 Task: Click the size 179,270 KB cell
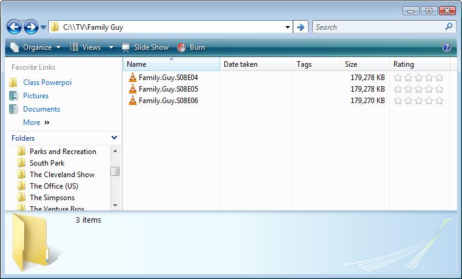[367, 101]
